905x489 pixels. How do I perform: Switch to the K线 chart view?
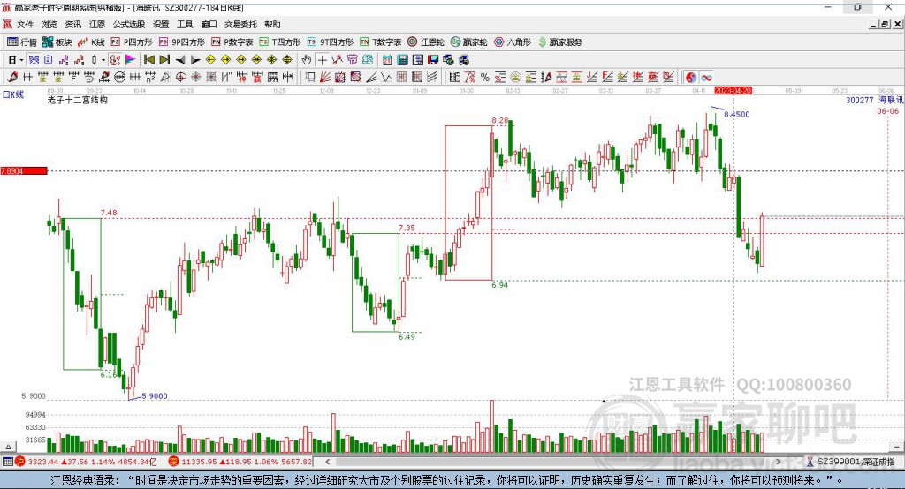[x=91, y=42]
